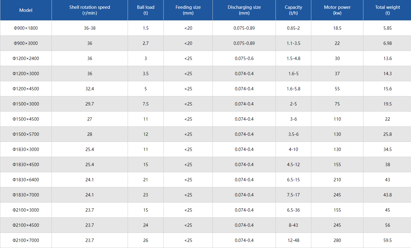Click the Feeding size column header
The width and height of the screenshot is (411, 248).
pyautogui.click(x=188, y=10)
